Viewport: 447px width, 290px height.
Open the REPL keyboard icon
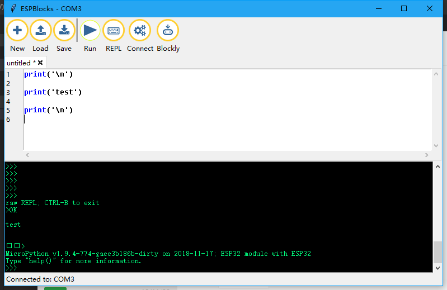click(114, 31)
